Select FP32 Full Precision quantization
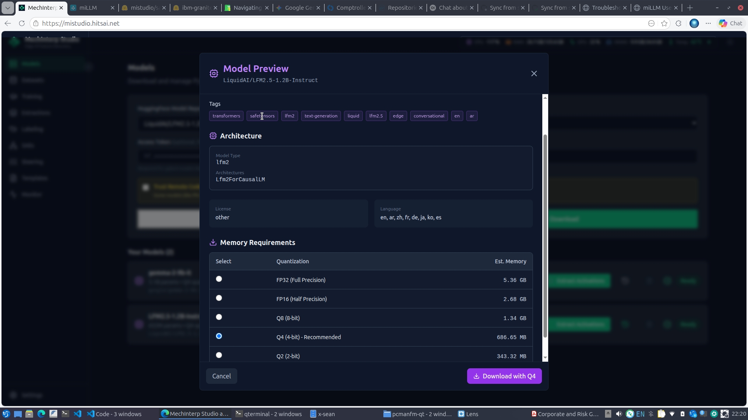The image size is (748, 420). point(219,279)
